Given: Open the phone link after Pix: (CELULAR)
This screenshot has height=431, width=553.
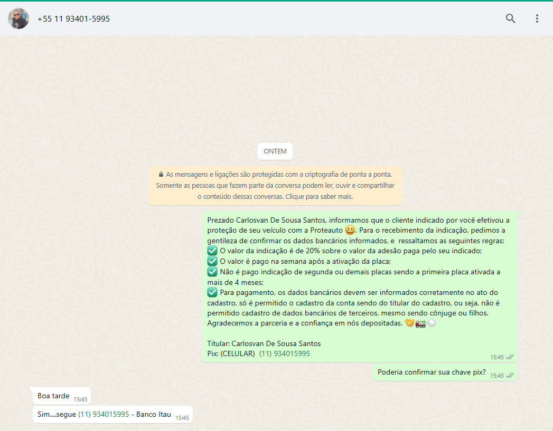Looking at the screenshot, I should (x=284, y=353).
